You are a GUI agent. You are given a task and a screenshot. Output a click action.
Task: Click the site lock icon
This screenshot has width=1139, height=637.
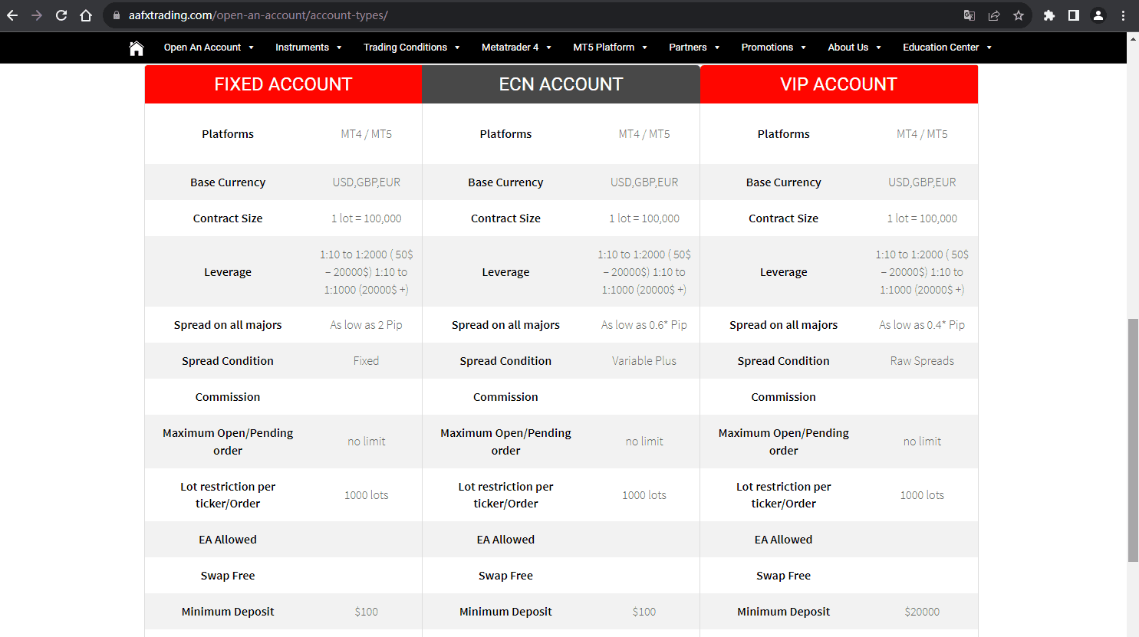click(117, 15)
